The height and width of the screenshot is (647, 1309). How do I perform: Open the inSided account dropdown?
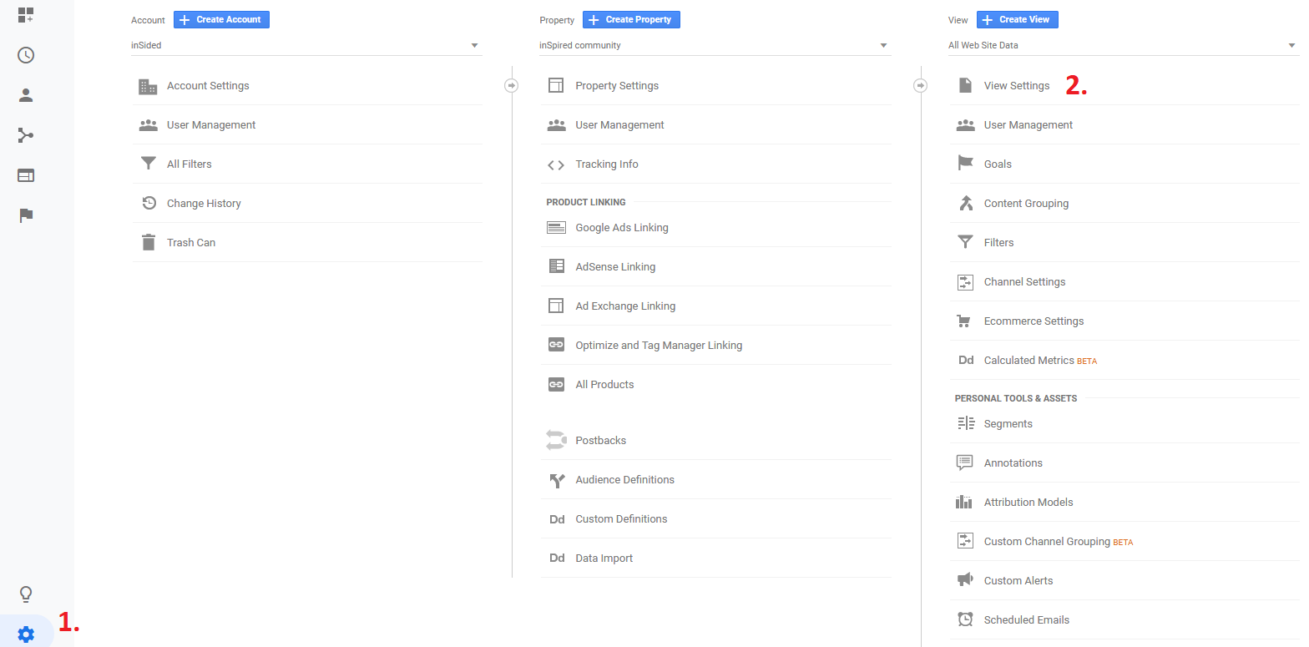pyautogui.click(x=306, y=46)
